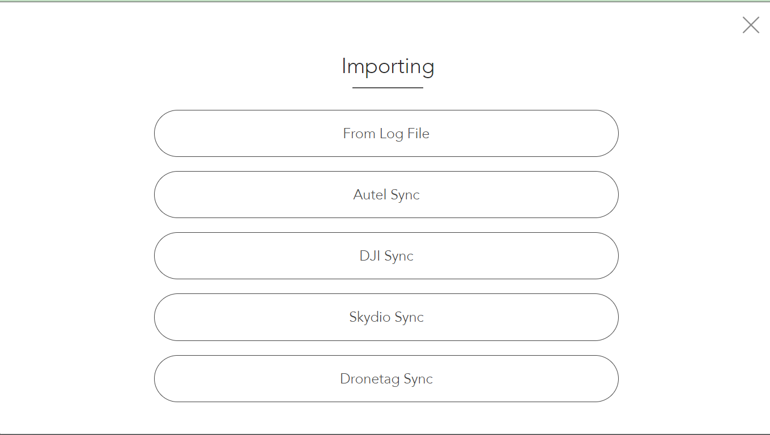The width and height of the screenshot is (770, 435).
Task: Select Autel Sync import method
Action: point(386,195)
